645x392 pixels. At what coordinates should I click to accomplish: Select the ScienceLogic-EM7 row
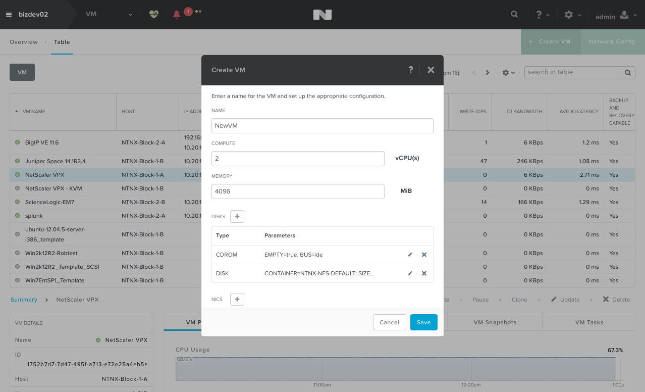click(322, 202)
